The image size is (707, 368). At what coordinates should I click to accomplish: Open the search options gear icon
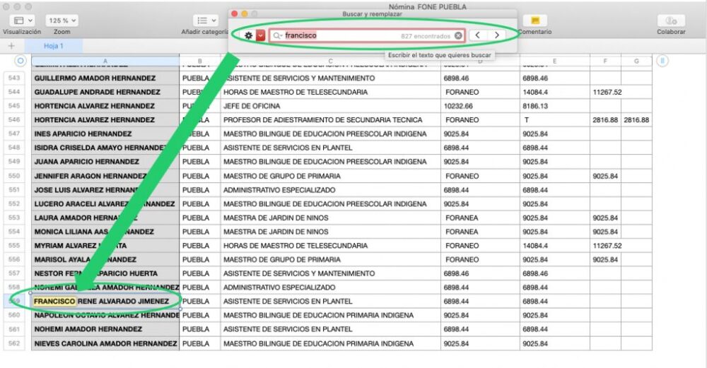(248, 35)
